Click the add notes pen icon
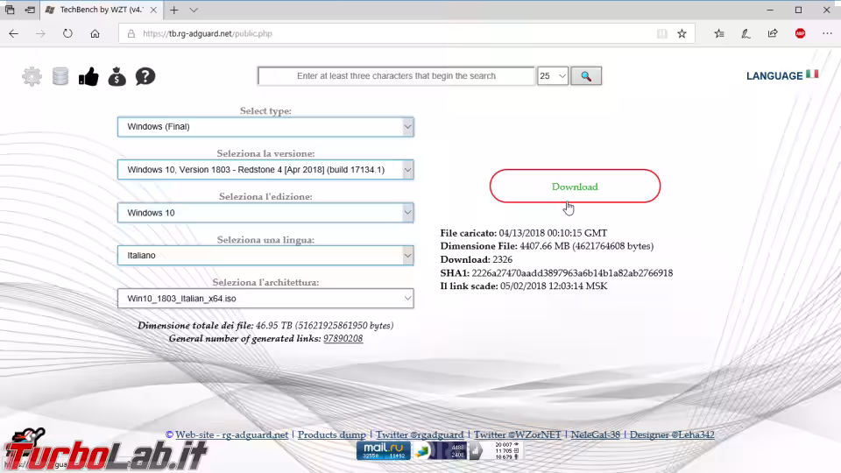This screenshot has width=841, height=473. [746, 33]
